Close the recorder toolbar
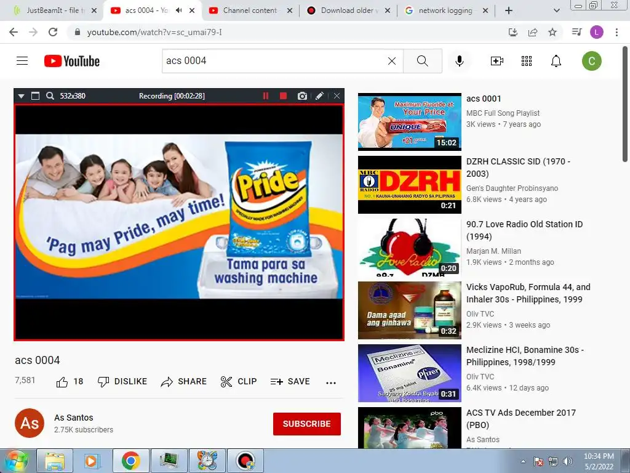 click(x=337, y=95)
